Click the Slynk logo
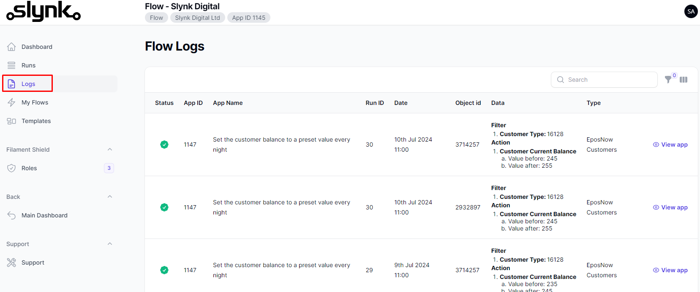The width and height of the screenshot is (700, 292). 44,11
